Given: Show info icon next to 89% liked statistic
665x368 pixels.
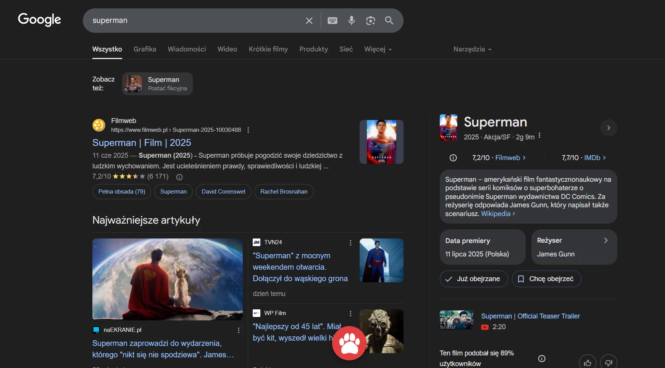Looking at the screenshot, I should 542,358.
